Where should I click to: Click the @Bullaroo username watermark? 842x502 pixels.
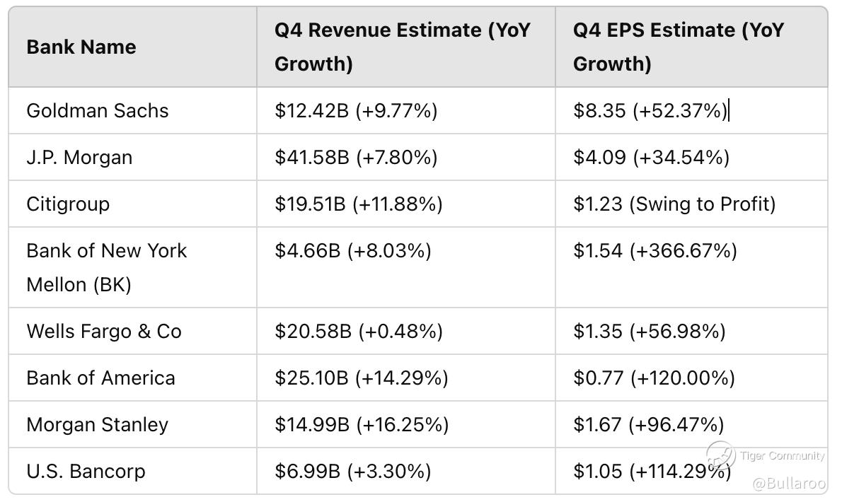click(788, 484)
